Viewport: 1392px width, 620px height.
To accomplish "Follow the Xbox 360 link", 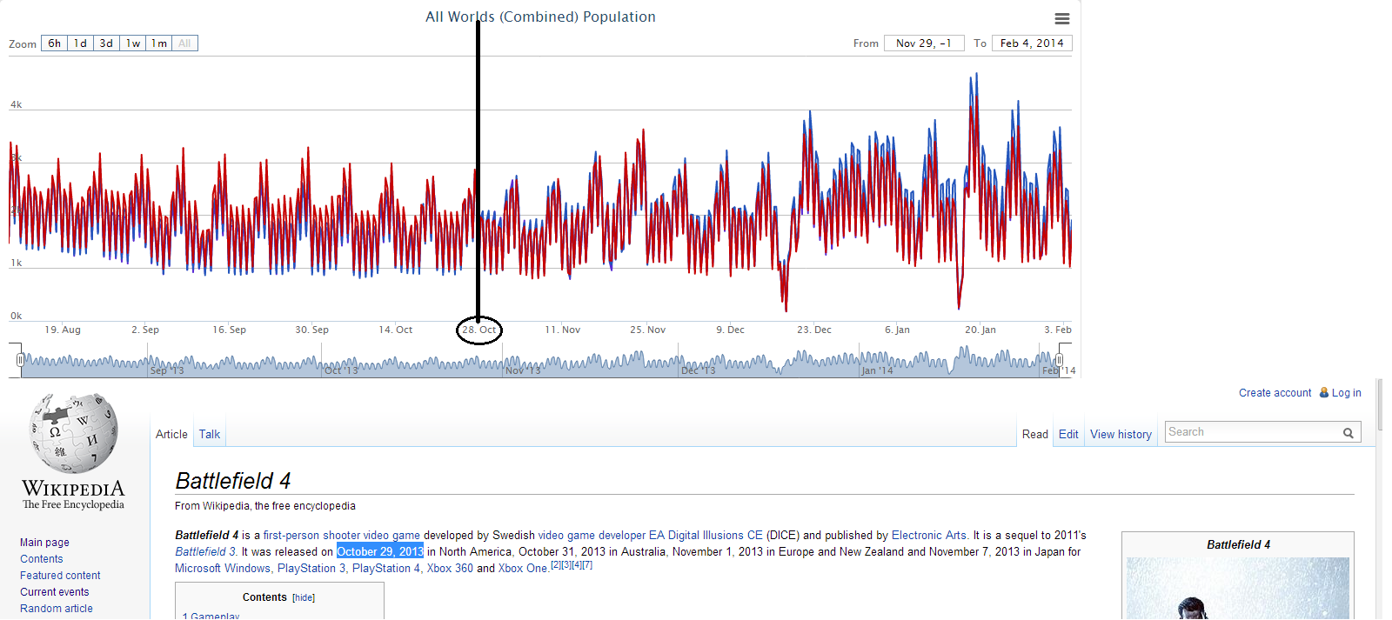I will [x=450, y=569].
